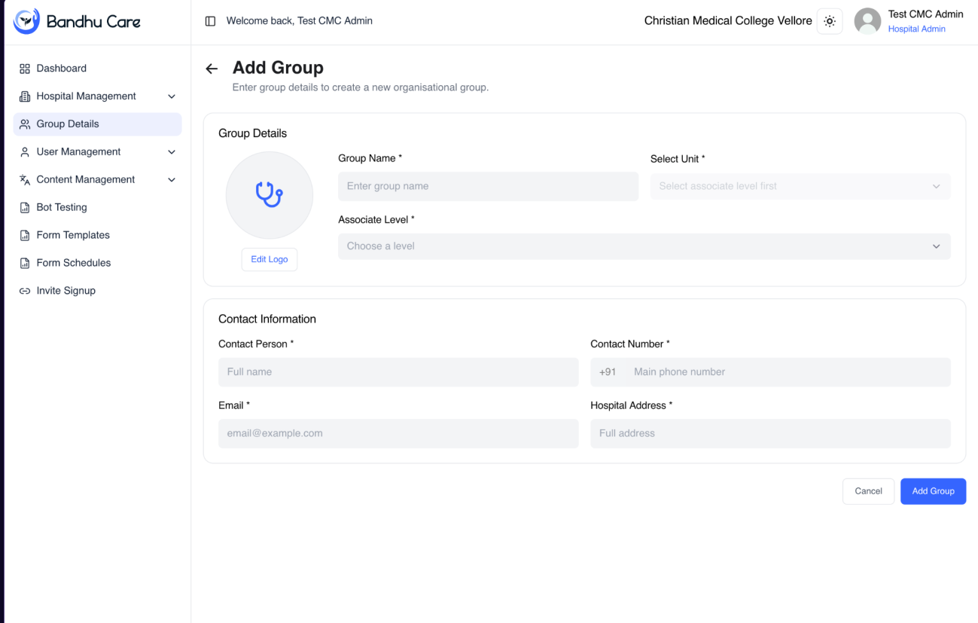Submit with the Add Group button

click(x=933, y=491)
